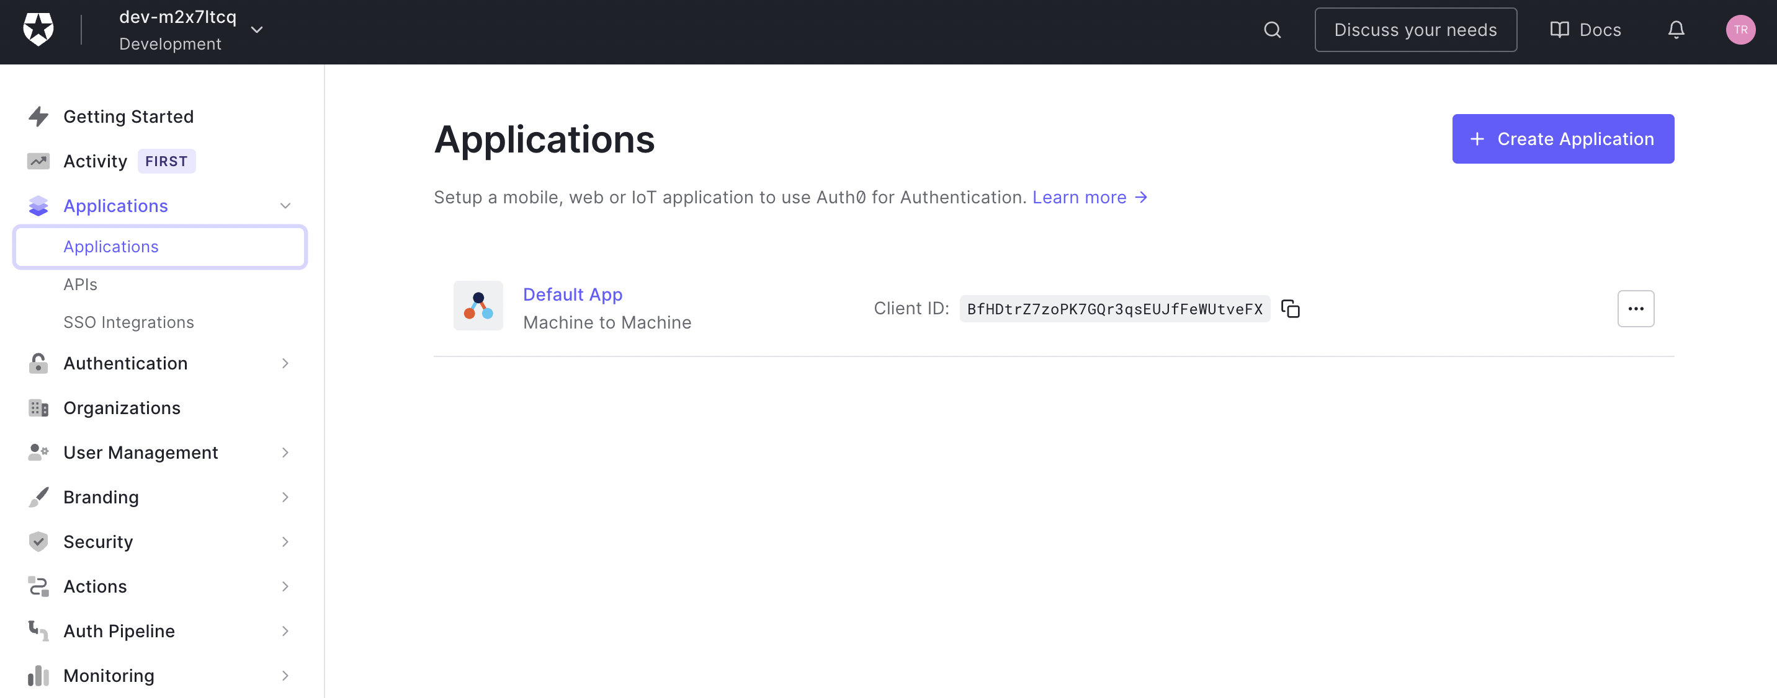
Task: Click the Authentication lock icon
Action: pos(38,363)
